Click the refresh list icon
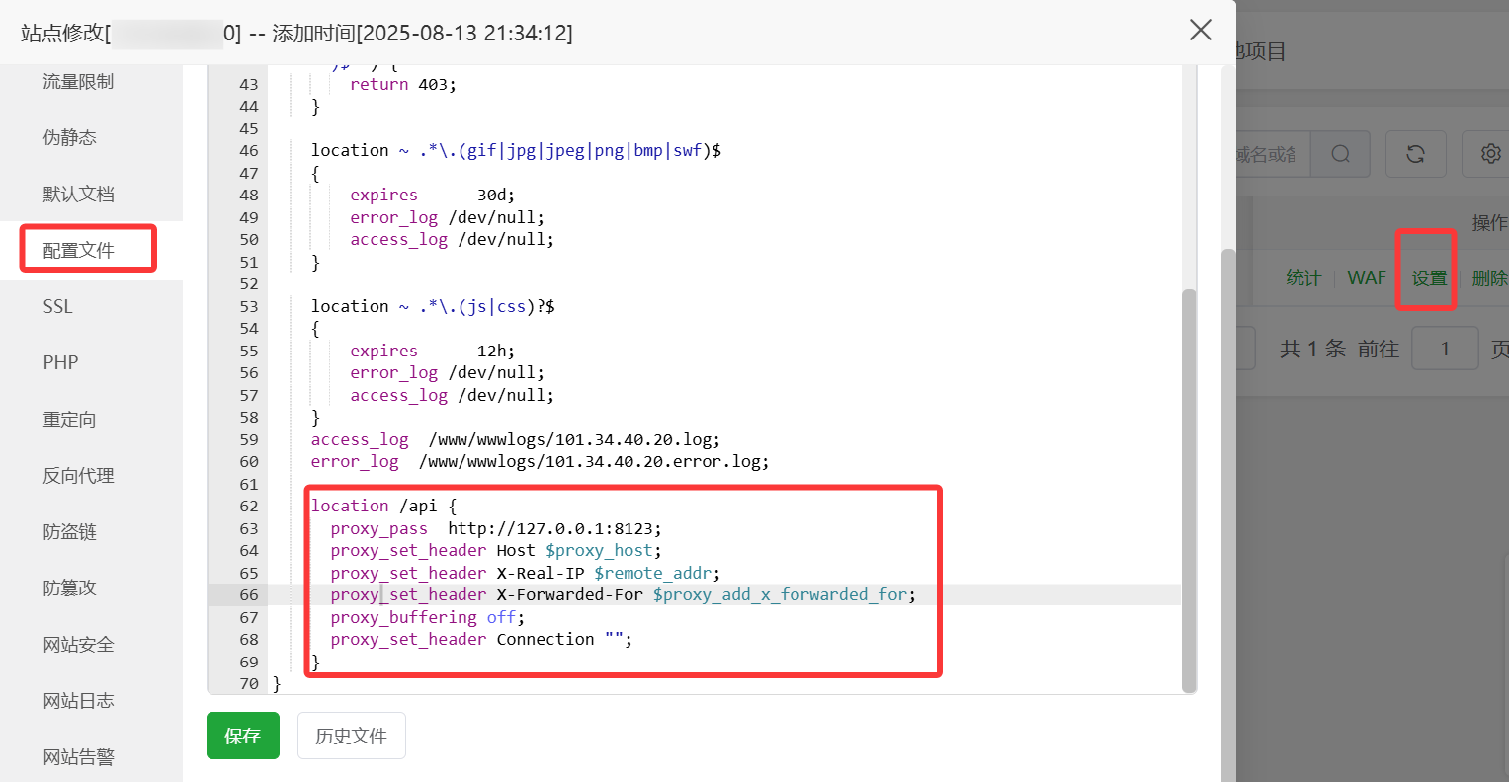The image size is (1509, 782). pyautogui.click(x=1415, y=154)
